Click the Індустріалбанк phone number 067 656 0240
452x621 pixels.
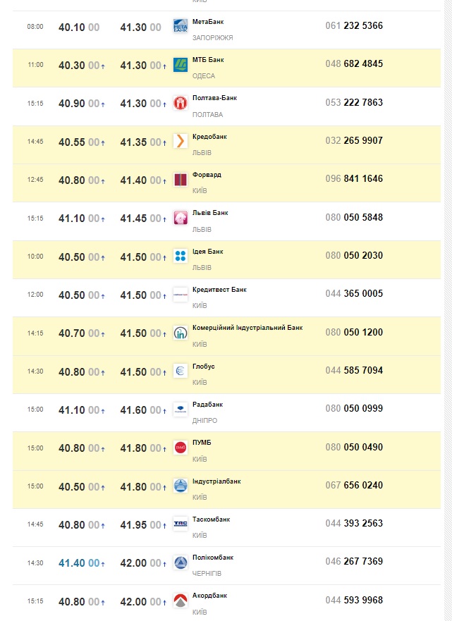point(354,486)
